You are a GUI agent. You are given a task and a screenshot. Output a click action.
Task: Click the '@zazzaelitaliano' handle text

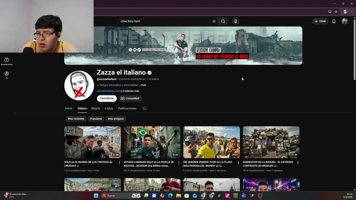point(107,79)
